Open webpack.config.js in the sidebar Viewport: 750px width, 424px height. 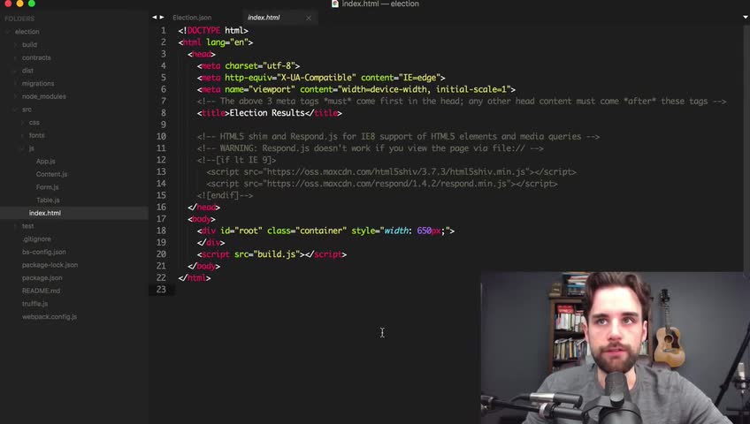[50, 316]
